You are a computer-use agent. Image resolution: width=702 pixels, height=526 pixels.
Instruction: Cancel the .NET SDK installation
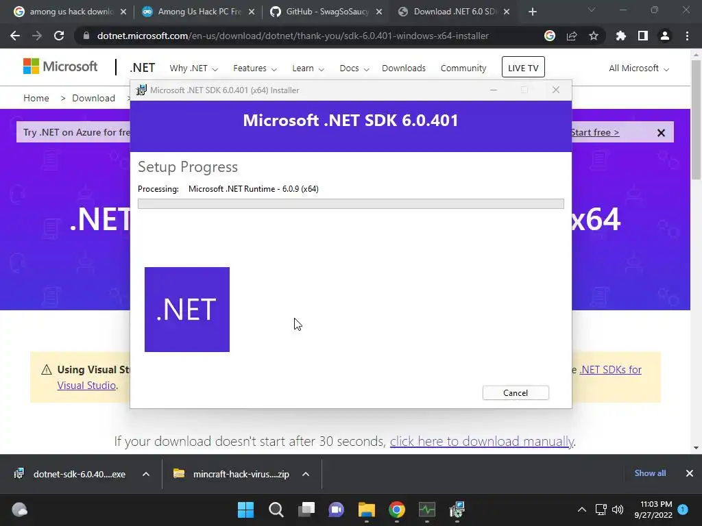coord(516,392)
